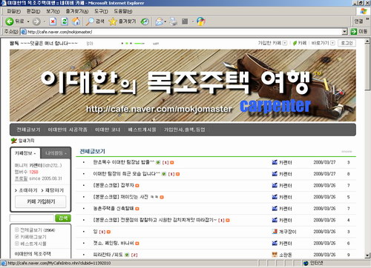
Task: Expand the 바로가기 dropdown
Action: (332, 43)
